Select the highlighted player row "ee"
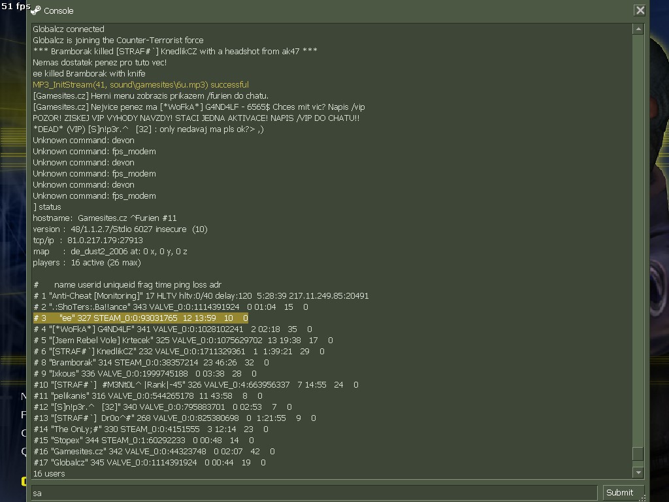Image resolution: width=669 pixels, height=502 pixels. pos(140,318)
